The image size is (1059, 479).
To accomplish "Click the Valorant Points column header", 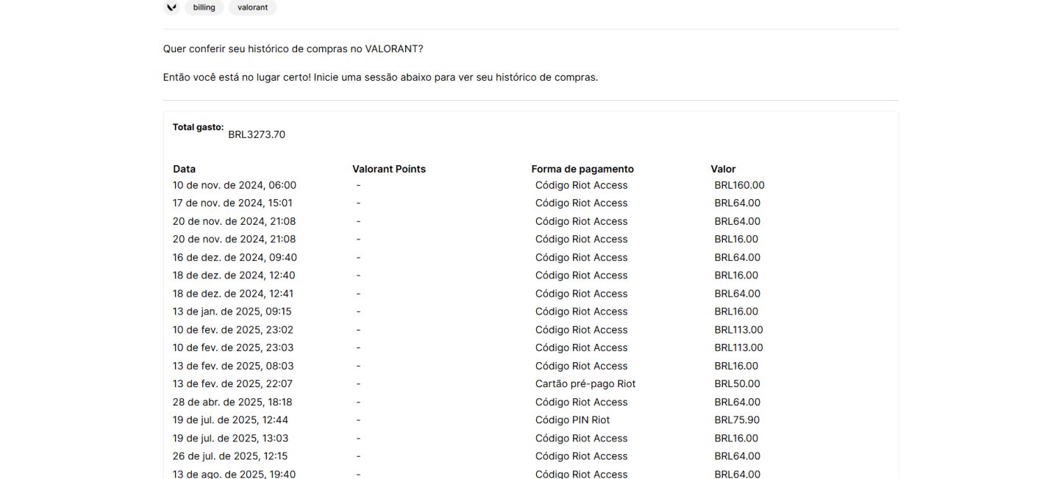I will 389,169.
